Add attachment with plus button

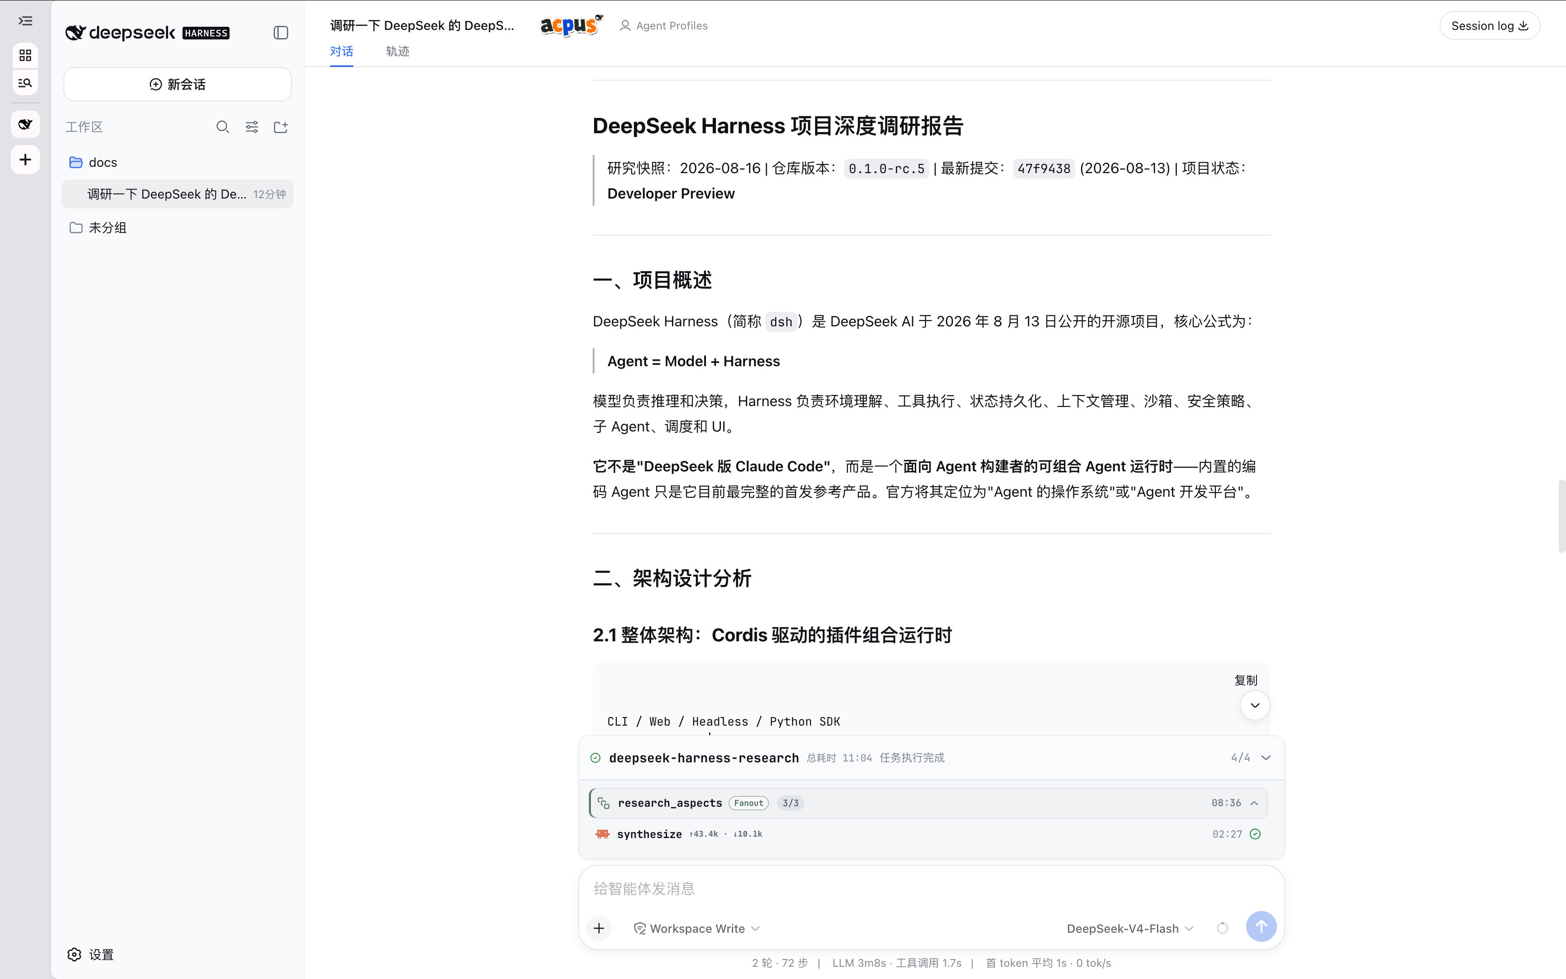click(599, 929)
